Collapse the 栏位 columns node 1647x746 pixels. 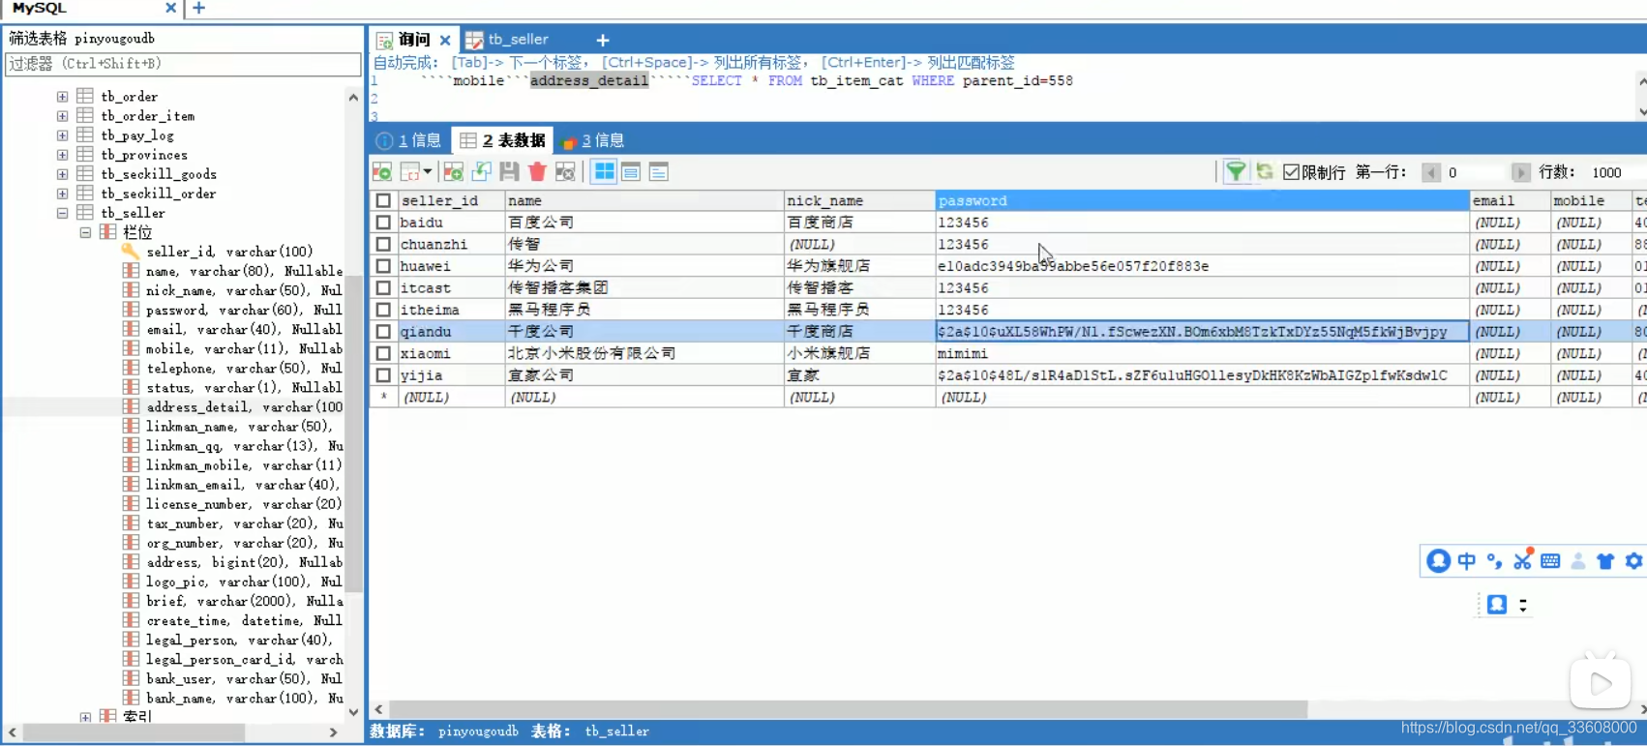click(85, 232)
